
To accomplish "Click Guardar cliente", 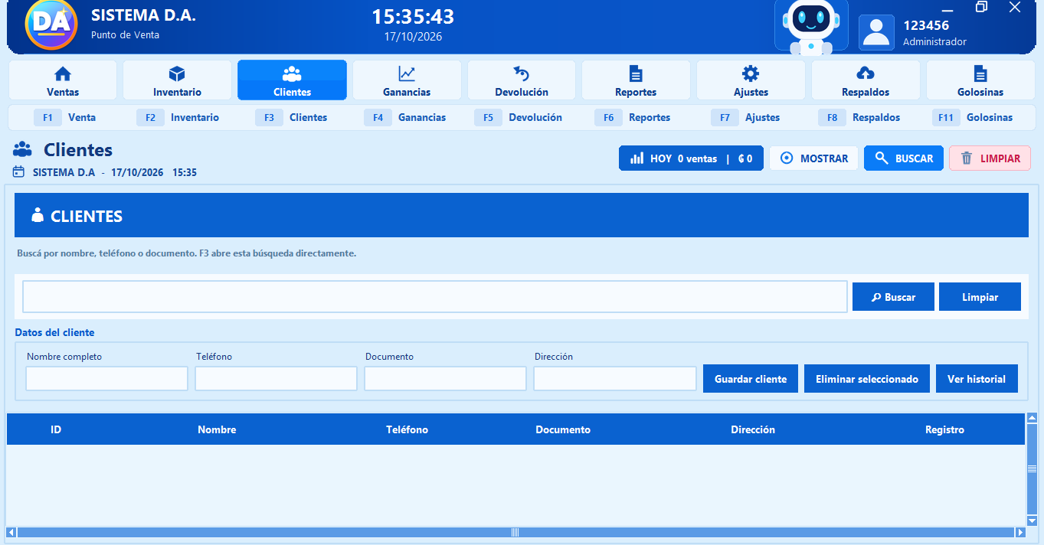I will pos(751,379).
